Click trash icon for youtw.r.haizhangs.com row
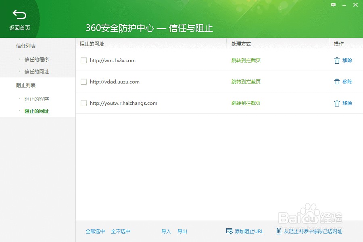This screenshot has height=242, width=363. coord(337,103)
